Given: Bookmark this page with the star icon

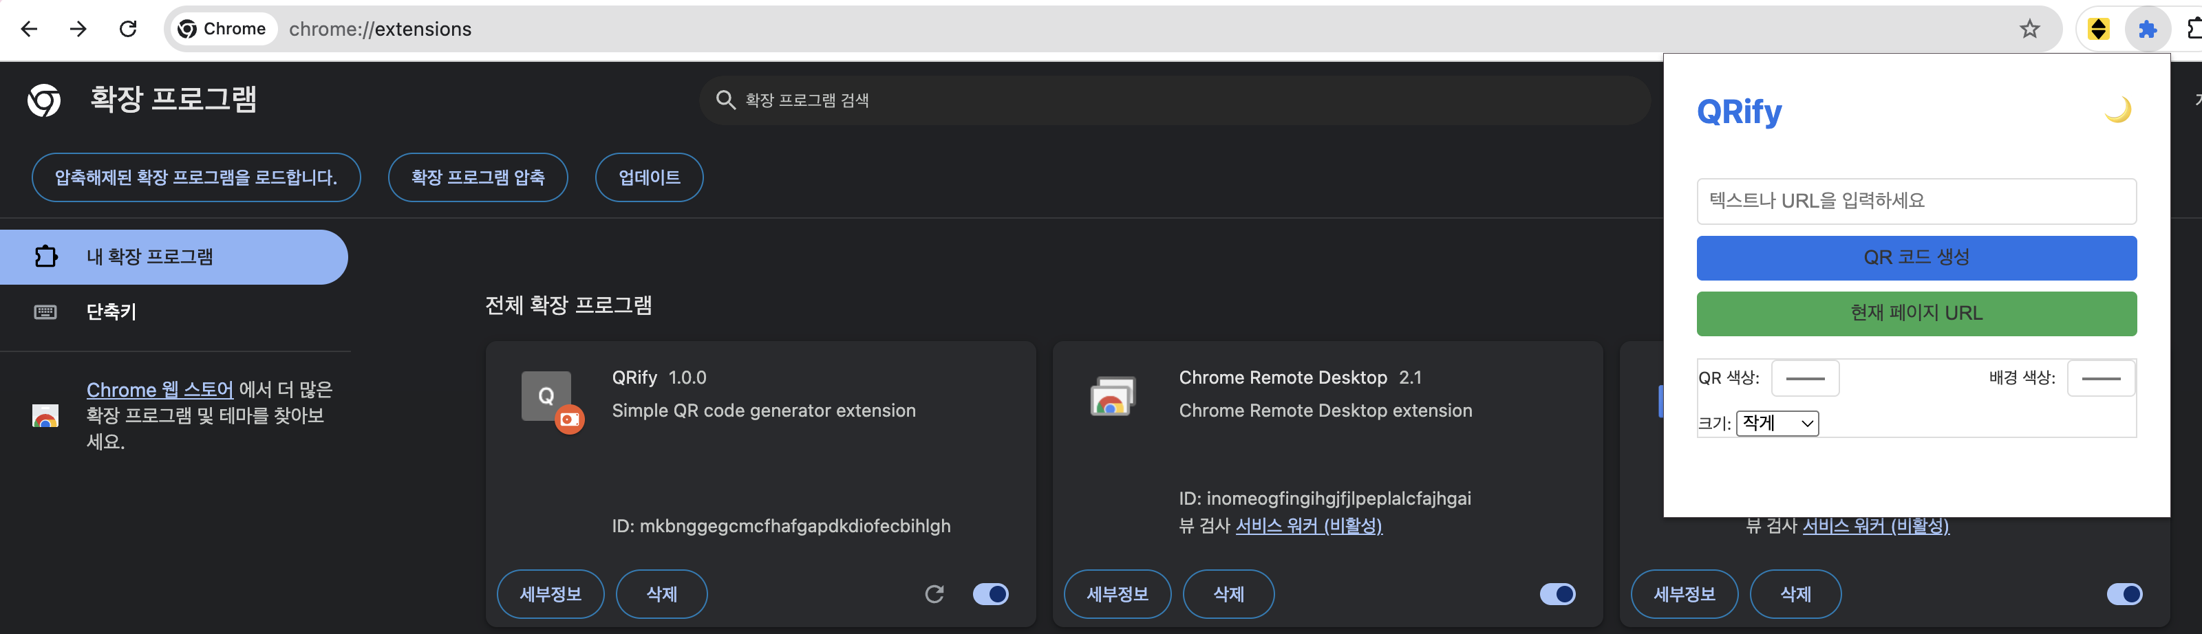Looking at the screenshot, I should (2029, 29).
